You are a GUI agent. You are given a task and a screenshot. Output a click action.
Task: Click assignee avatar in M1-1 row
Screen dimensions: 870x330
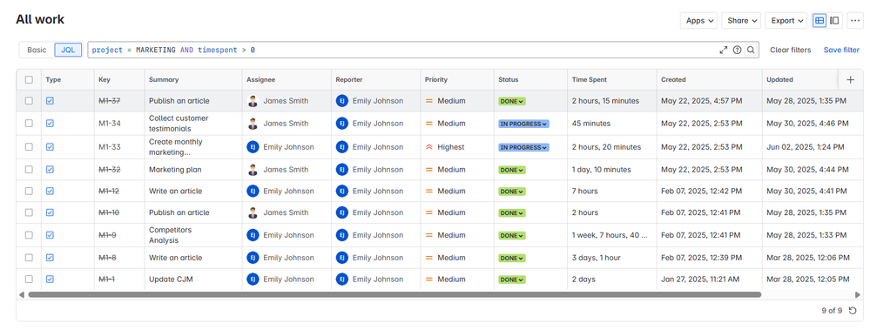click(x=253, y=279)
